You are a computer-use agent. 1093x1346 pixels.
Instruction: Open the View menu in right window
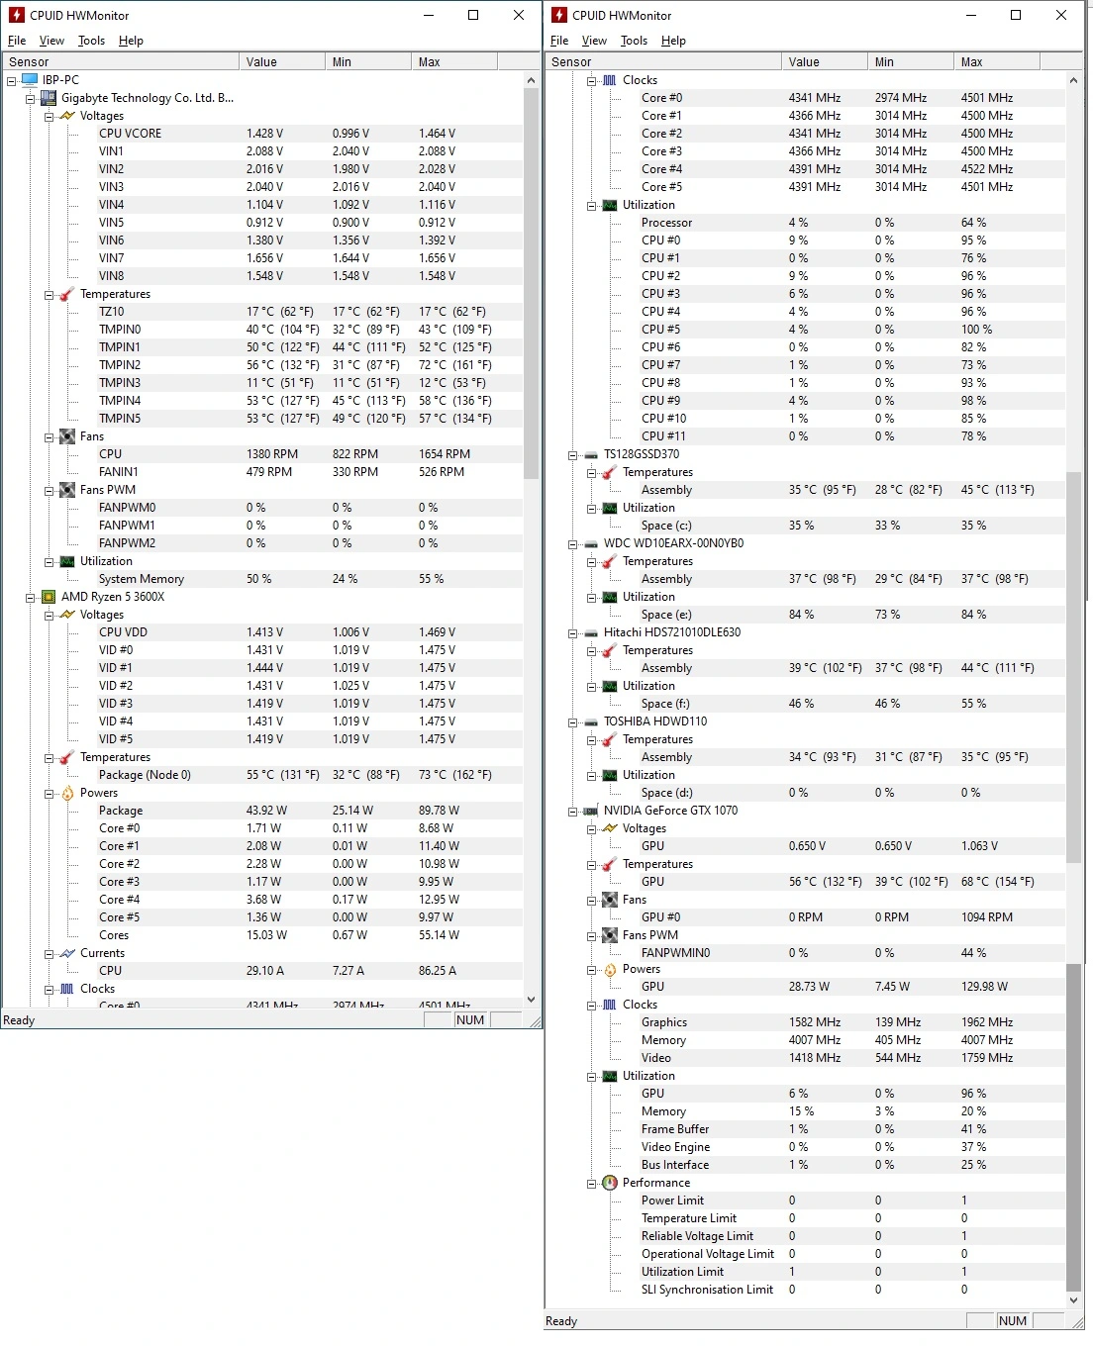[594, 41]
